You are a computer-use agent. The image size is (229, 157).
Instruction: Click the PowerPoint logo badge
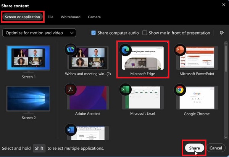[x=180, y=50]
